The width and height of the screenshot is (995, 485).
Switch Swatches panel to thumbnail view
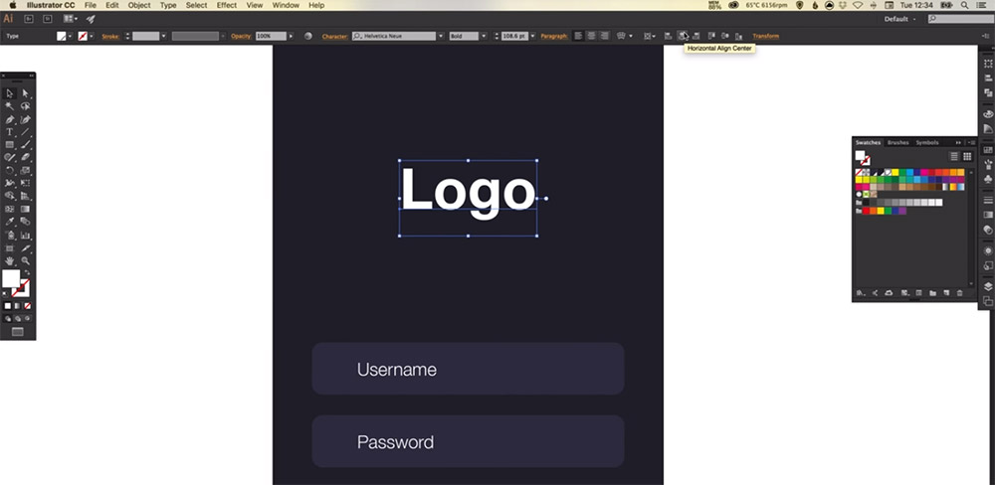point(967,157)
